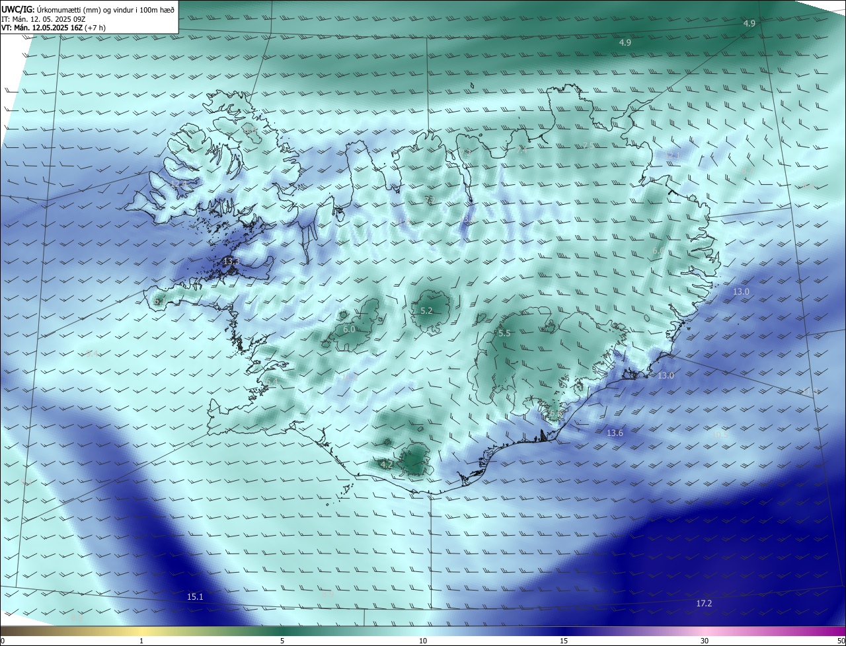The image size is (846, 646).
Task: Click the title "UWC/IG: Úrkomumætti (mm) og vindur í 100m hæð"
Action: [x=88, y=10]
